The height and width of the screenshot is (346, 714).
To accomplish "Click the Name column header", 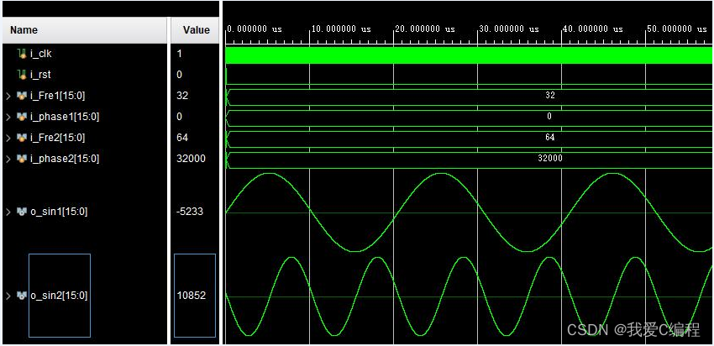I will [x=24, y=30].
